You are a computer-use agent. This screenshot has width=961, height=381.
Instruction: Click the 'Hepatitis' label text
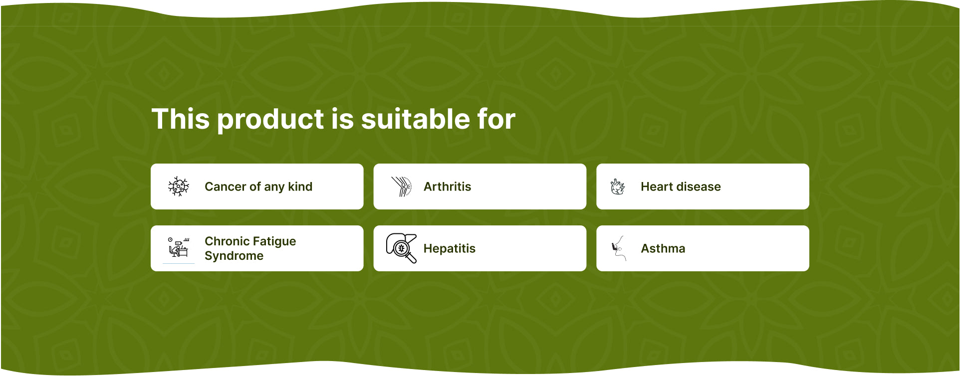coord(449,248)
